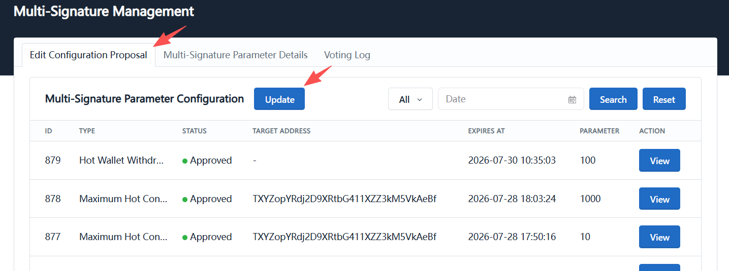View proposal 879 details
Image resolution: width=729 pixels, height=271 pixels.
click(x=659, y=161)
